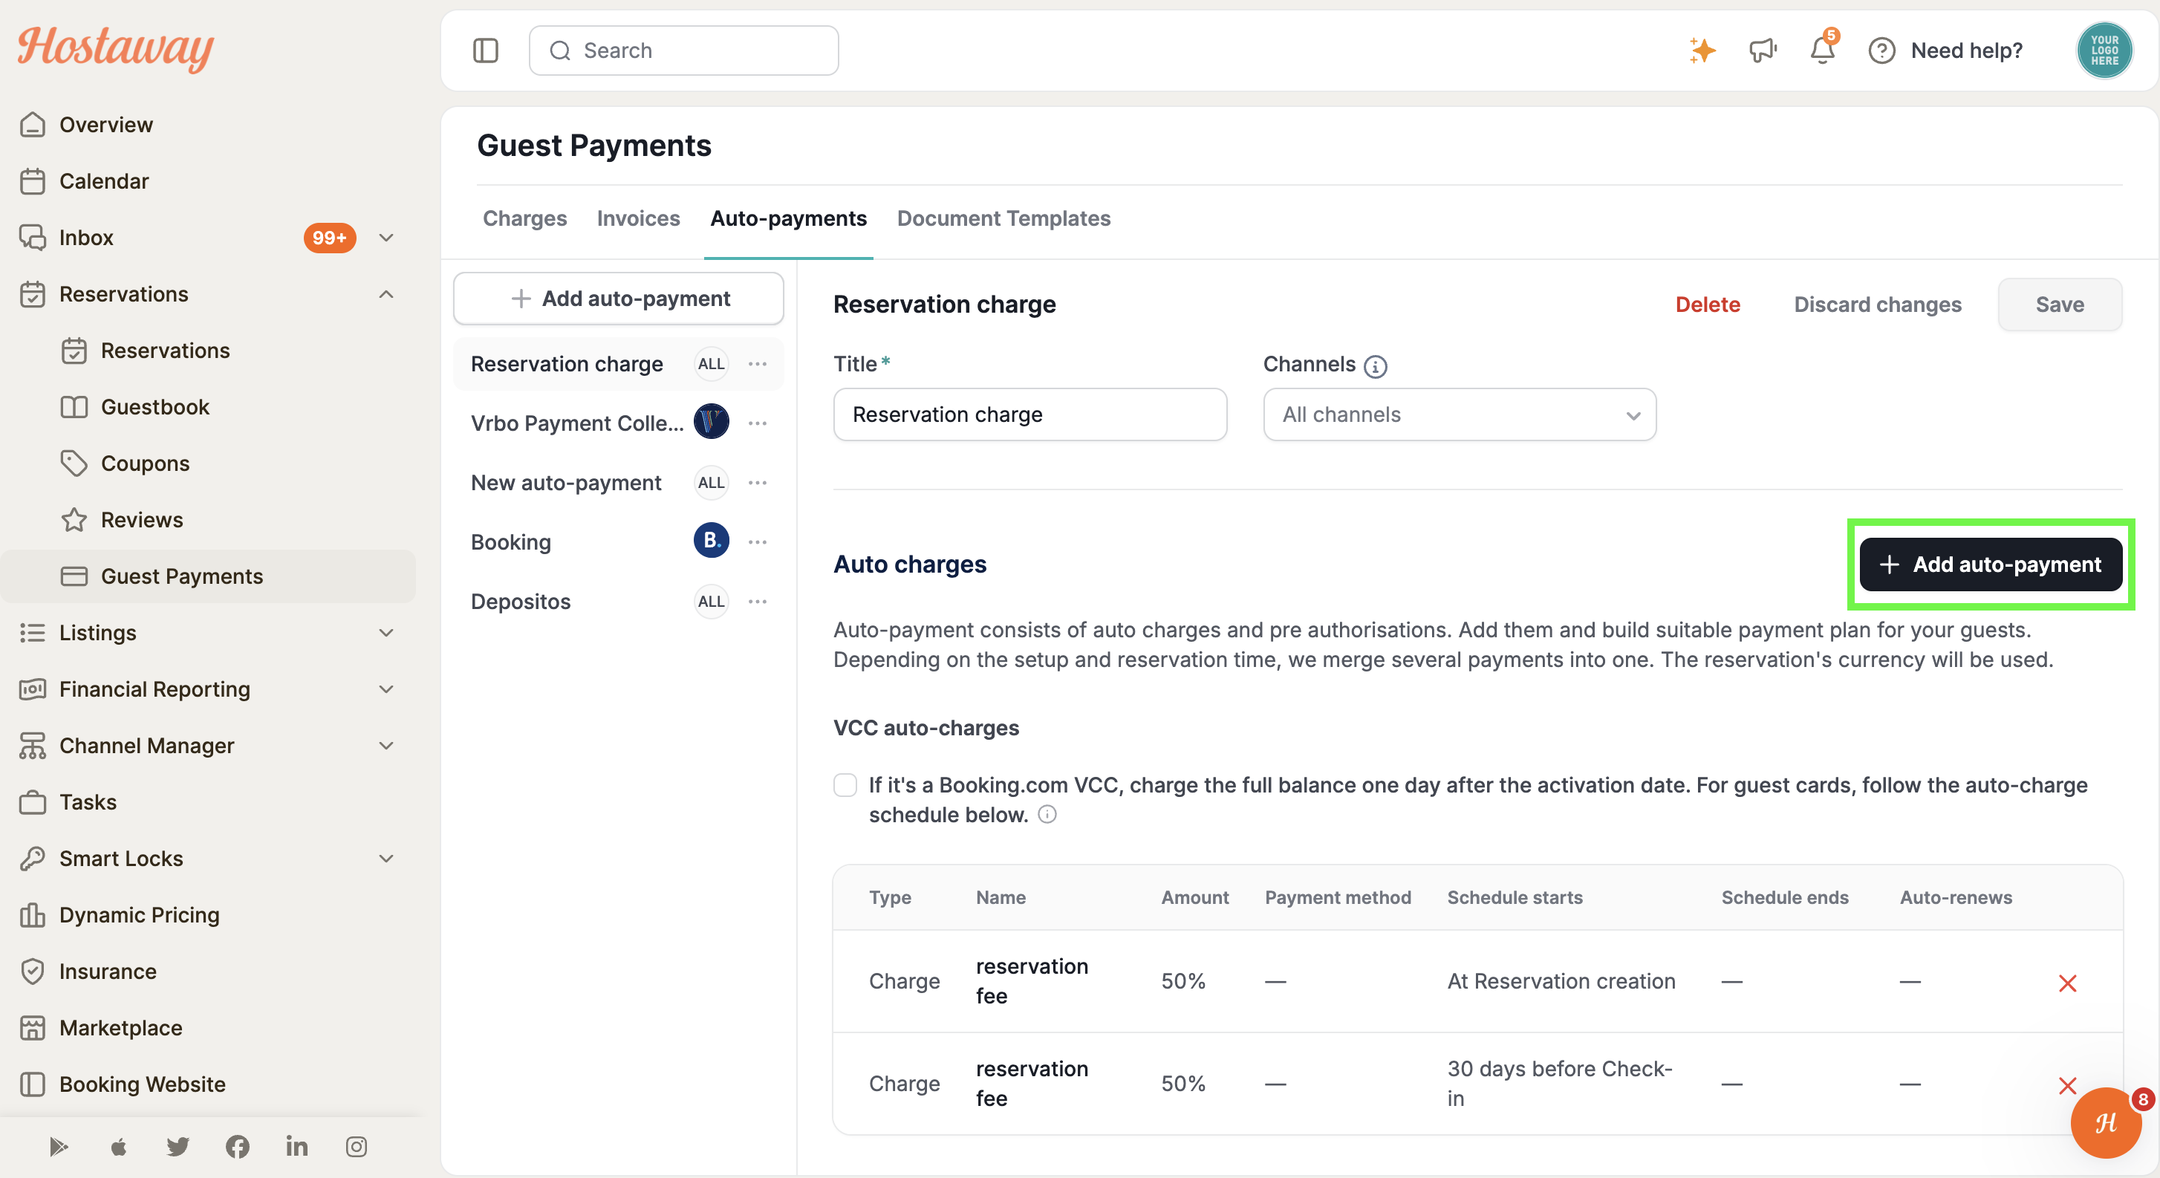Collapse the Reservations sidebar section
This screenshot has height=1178, width=2160.
point(386,294)
